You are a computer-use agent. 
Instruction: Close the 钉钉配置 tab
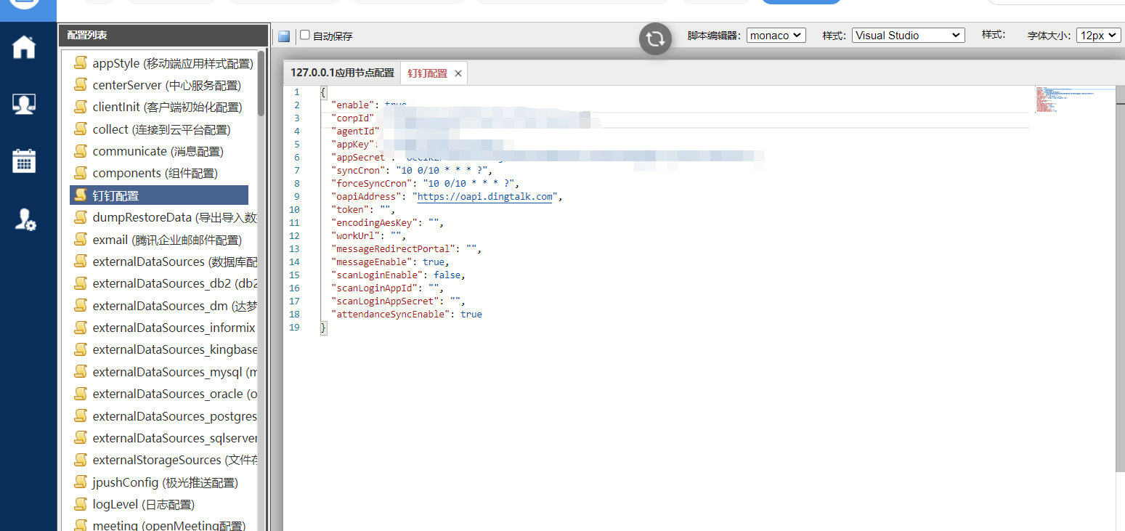(x=458, y=73)
